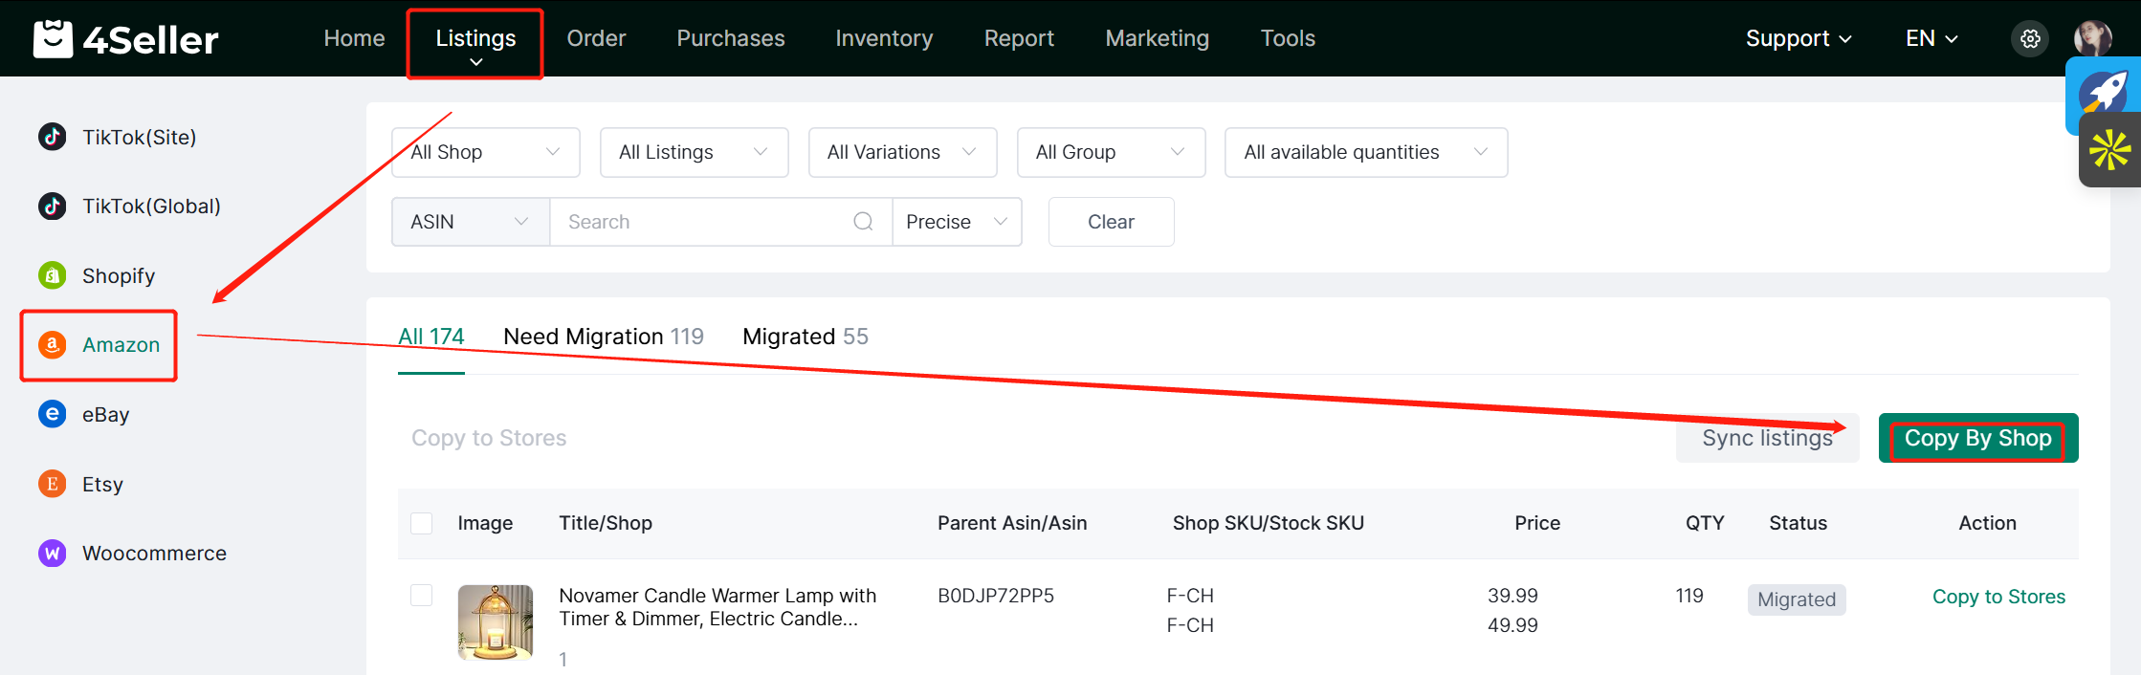Image resolution: width=2141 pixels, height=675 pixels.
Task: Open the Inventory menu
Action: (884, 38)
